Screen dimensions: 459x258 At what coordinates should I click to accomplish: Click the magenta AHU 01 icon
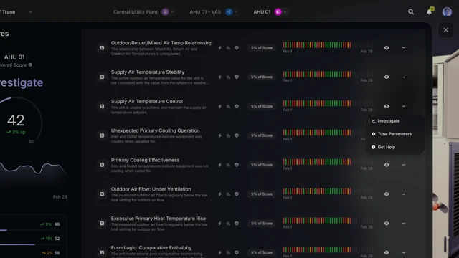point(278,12)
